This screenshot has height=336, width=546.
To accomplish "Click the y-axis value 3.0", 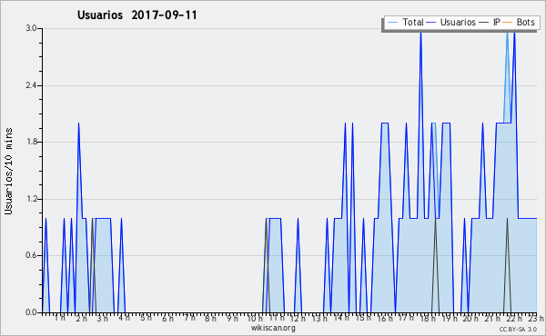I will pyautogui.click(x=31, y=28).
